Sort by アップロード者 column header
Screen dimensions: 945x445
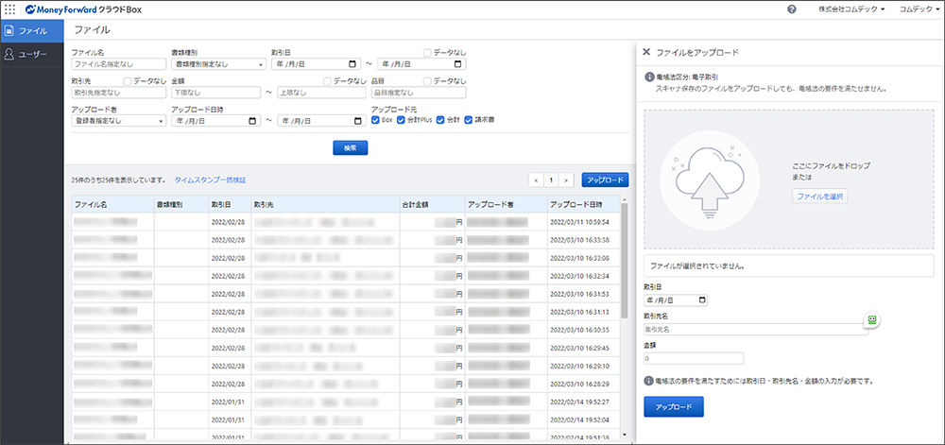[507, 205]
